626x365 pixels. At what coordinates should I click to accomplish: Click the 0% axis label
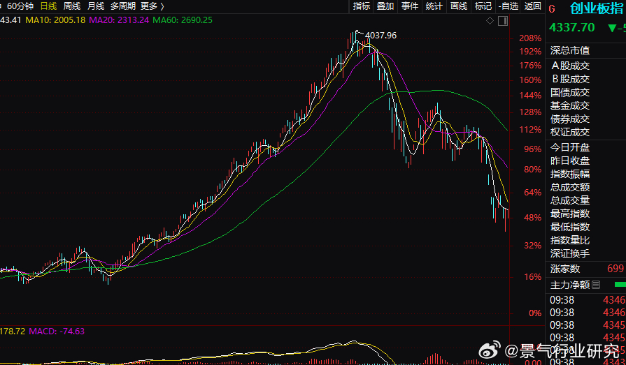coord(535,313)
